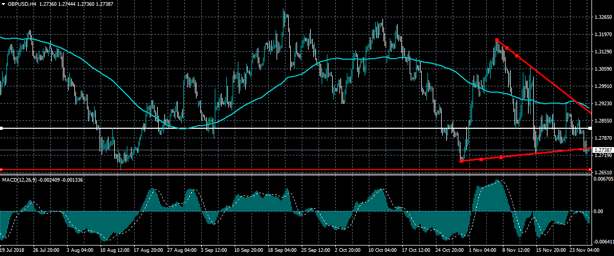Click the 1.26510 price level on the axis

click(x=602, y=172)
